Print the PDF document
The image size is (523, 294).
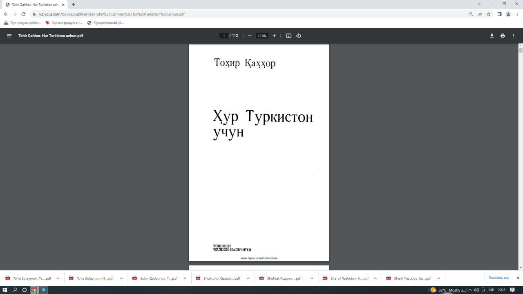click(503, 36)
